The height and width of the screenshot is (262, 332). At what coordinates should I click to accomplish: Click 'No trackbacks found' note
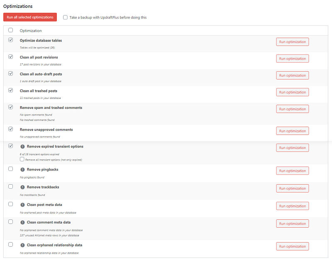[32, 195]
